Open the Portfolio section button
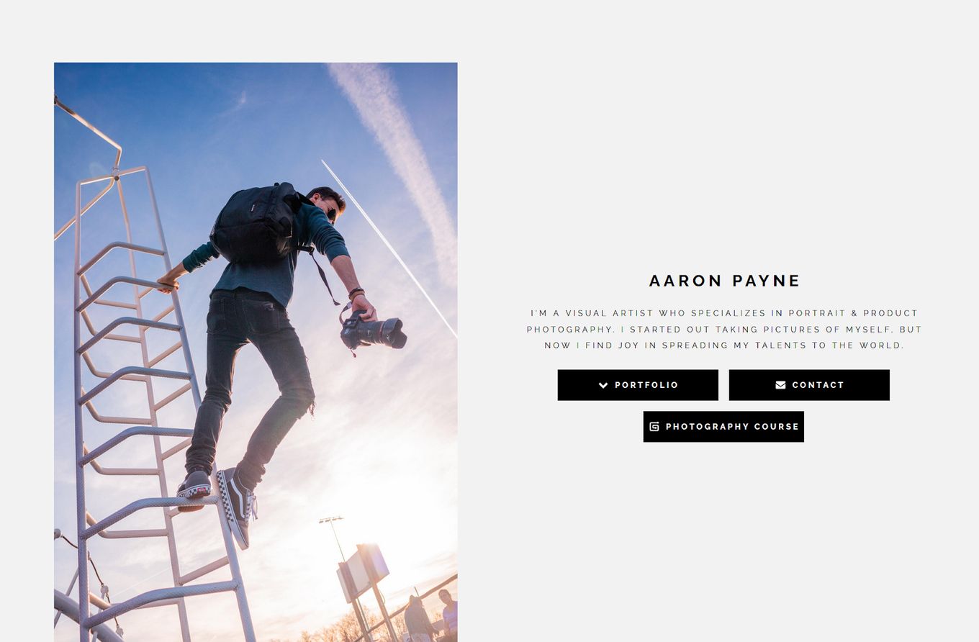The width and height of the screenshot is (979, 642). pos(638,385)
